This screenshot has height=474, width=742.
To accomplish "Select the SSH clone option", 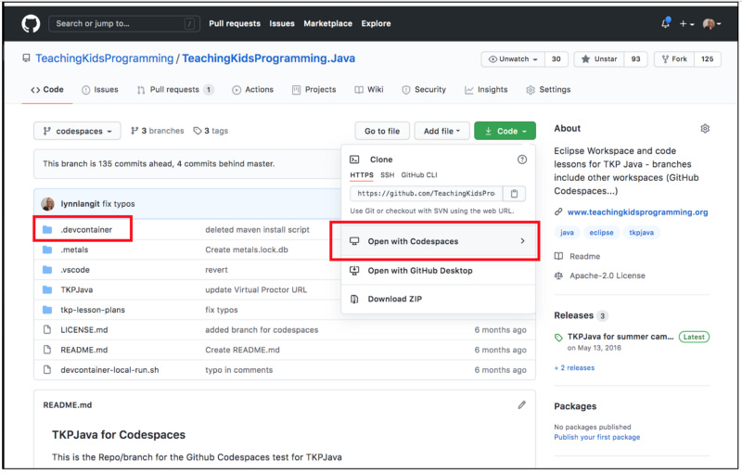I will (387, 175).
